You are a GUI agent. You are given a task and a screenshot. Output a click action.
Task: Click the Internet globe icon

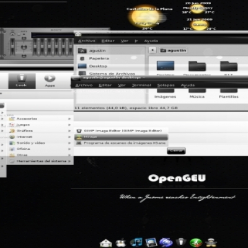[x=12, y=136]
